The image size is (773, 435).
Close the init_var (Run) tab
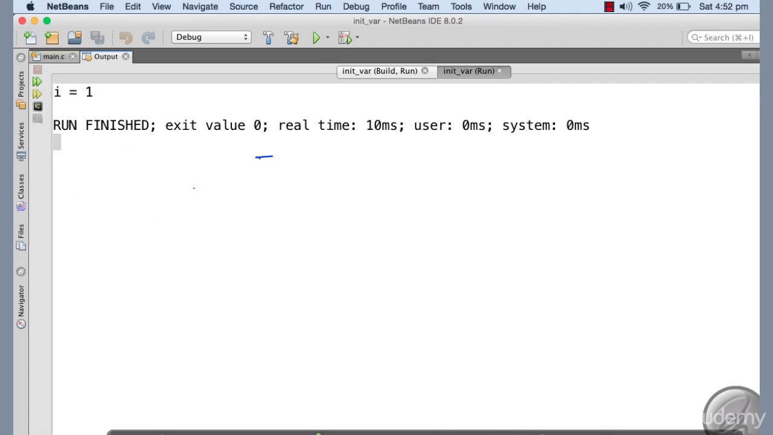coord(499,71)
